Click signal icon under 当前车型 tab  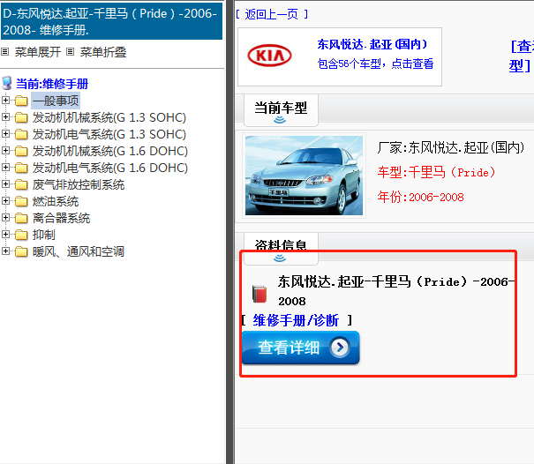pyautogui.click(x=280, y=119)
